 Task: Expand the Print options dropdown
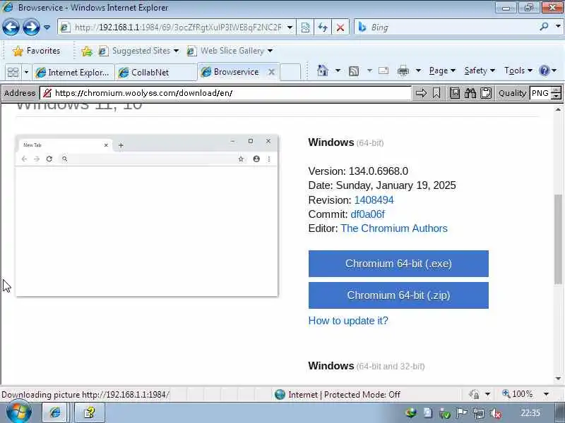[418, 70]
